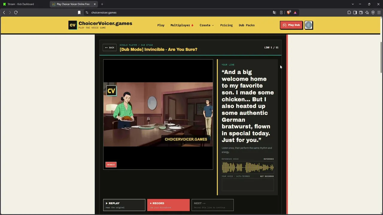Click the 'Listen once, then perform' hint text
The image size is (383, 215).
tap(247, 150)
